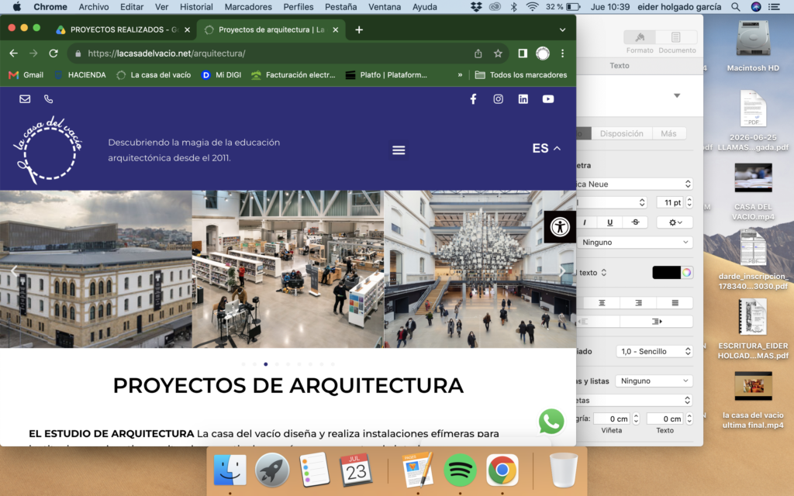Expand the paragraph style disclosure arrow
794x496 pixels.
[677, 95]
